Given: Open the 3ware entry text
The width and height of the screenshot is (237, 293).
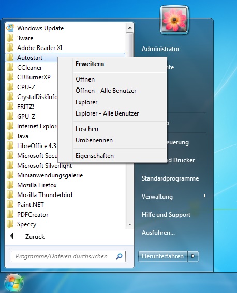Looking at the screenshot, I should [x=25, y=38].
